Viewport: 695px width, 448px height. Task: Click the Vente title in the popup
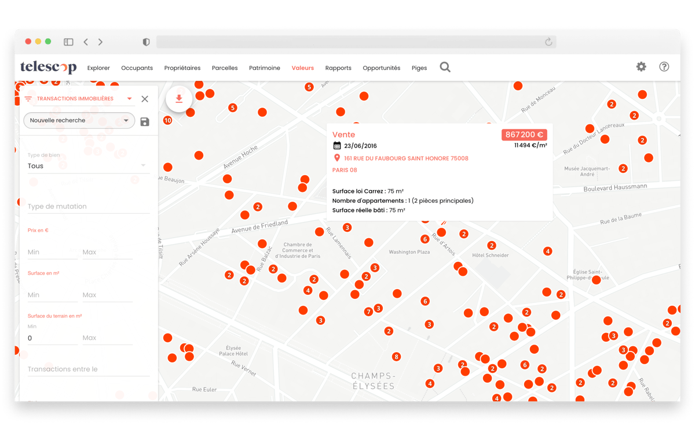(343, 135)
